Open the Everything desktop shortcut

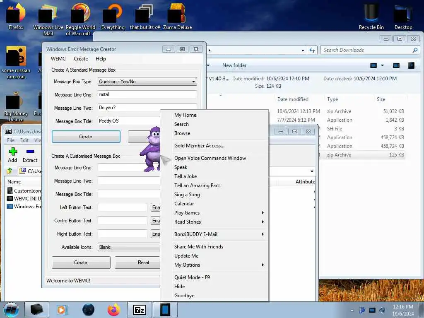(x=113, y=16)
